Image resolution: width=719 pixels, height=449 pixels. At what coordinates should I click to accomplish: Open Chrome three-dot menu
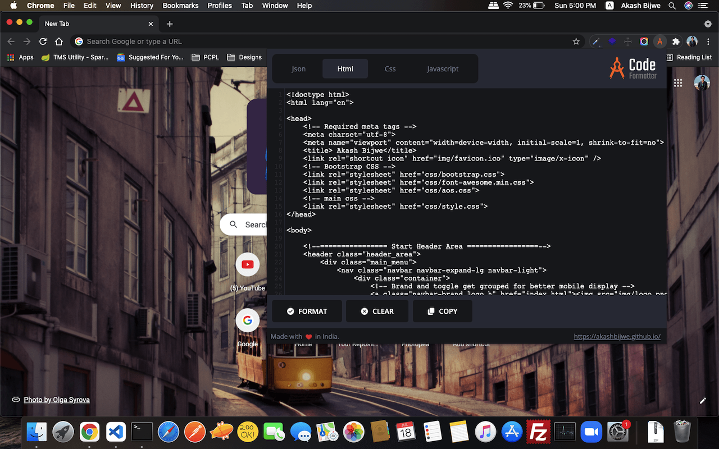[708, 42]
